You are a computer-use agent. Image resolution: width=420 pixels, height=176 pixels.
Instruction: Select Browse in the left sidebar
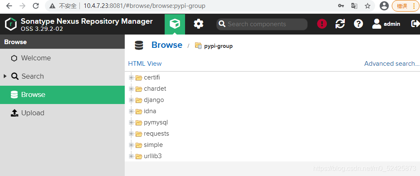(33, 94)
